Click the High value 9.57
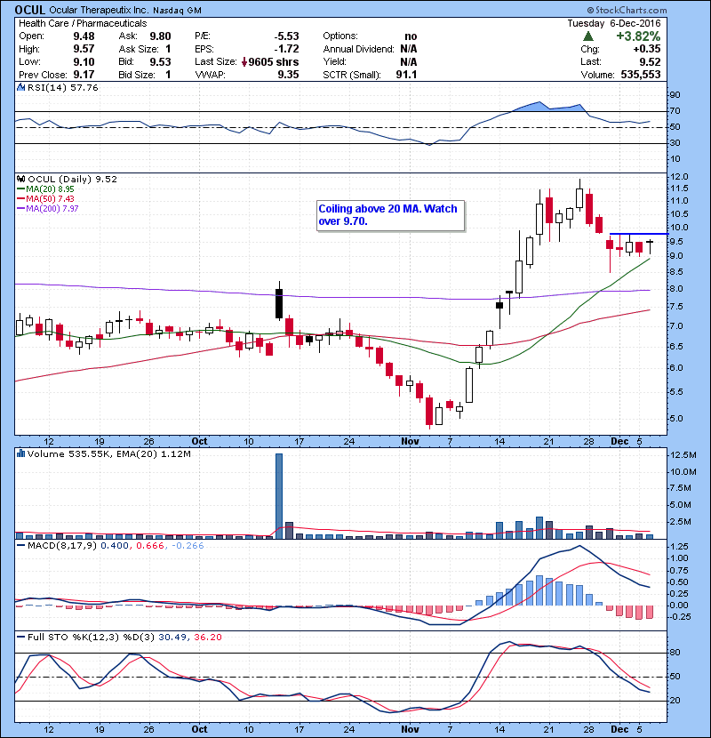Screen dimensions: 711x738 click(x=84, y=49)
